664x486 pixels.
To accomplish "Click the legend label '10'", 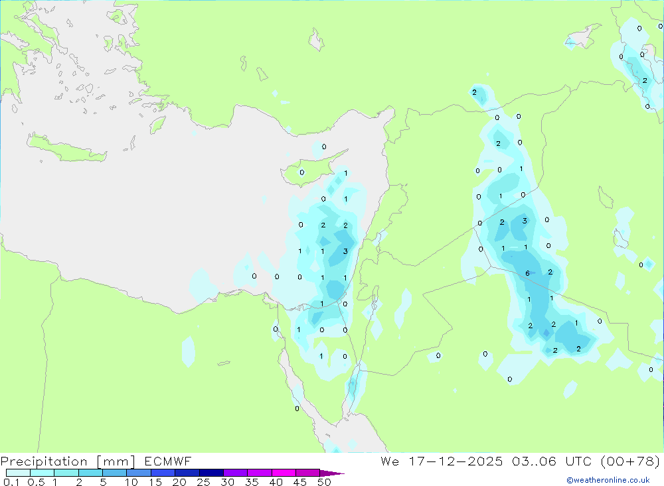I will coord(131,482).
